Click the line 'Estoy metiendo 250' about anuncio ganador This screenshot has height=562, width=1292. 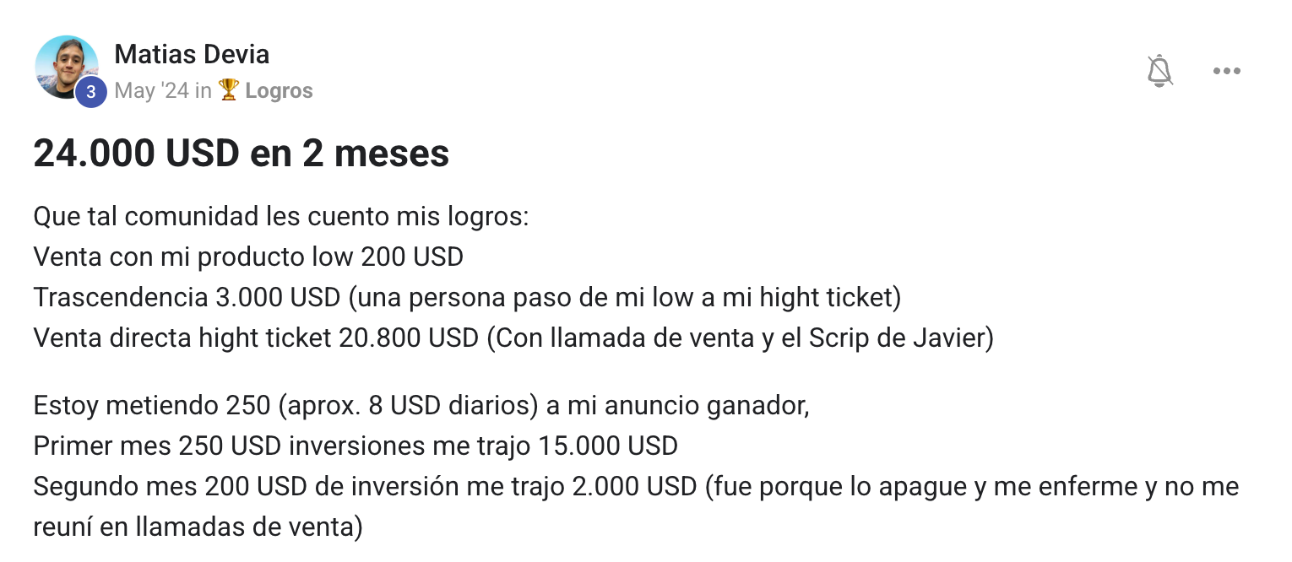point(421,406)
